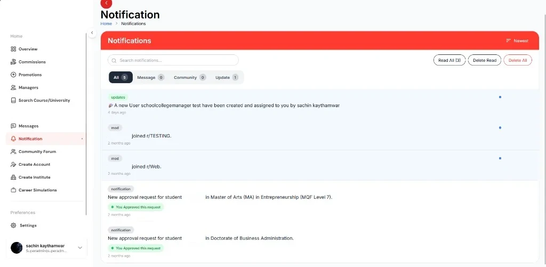546x267 pixels.
Task: Click the Career Simulations briefcase icon
Action: (x=13, y=190)
